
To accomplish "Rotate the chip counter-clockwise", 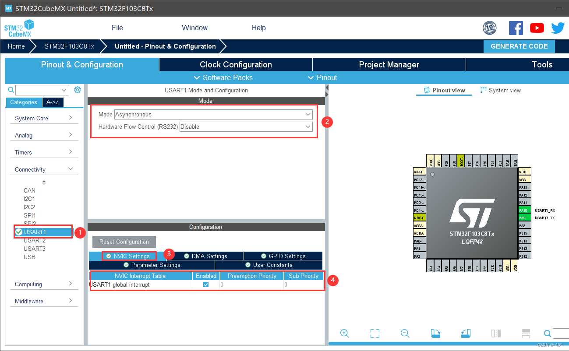I will (x=466, y=333).
